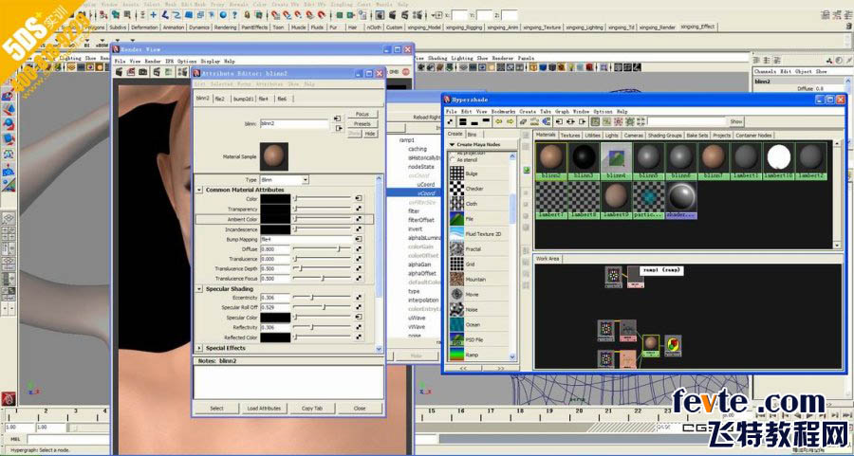Collapse the Specular Shading section

click(200, 288)
